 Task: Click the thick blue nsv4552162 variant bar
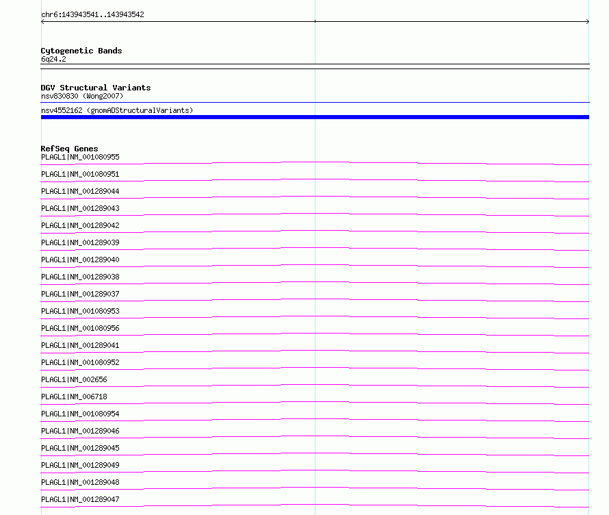tap(315, 117)
